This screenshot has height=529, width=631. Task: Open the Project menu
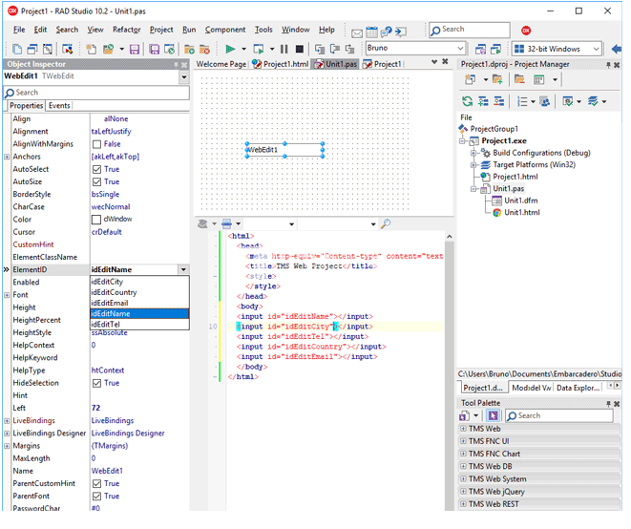click(161, 30)
